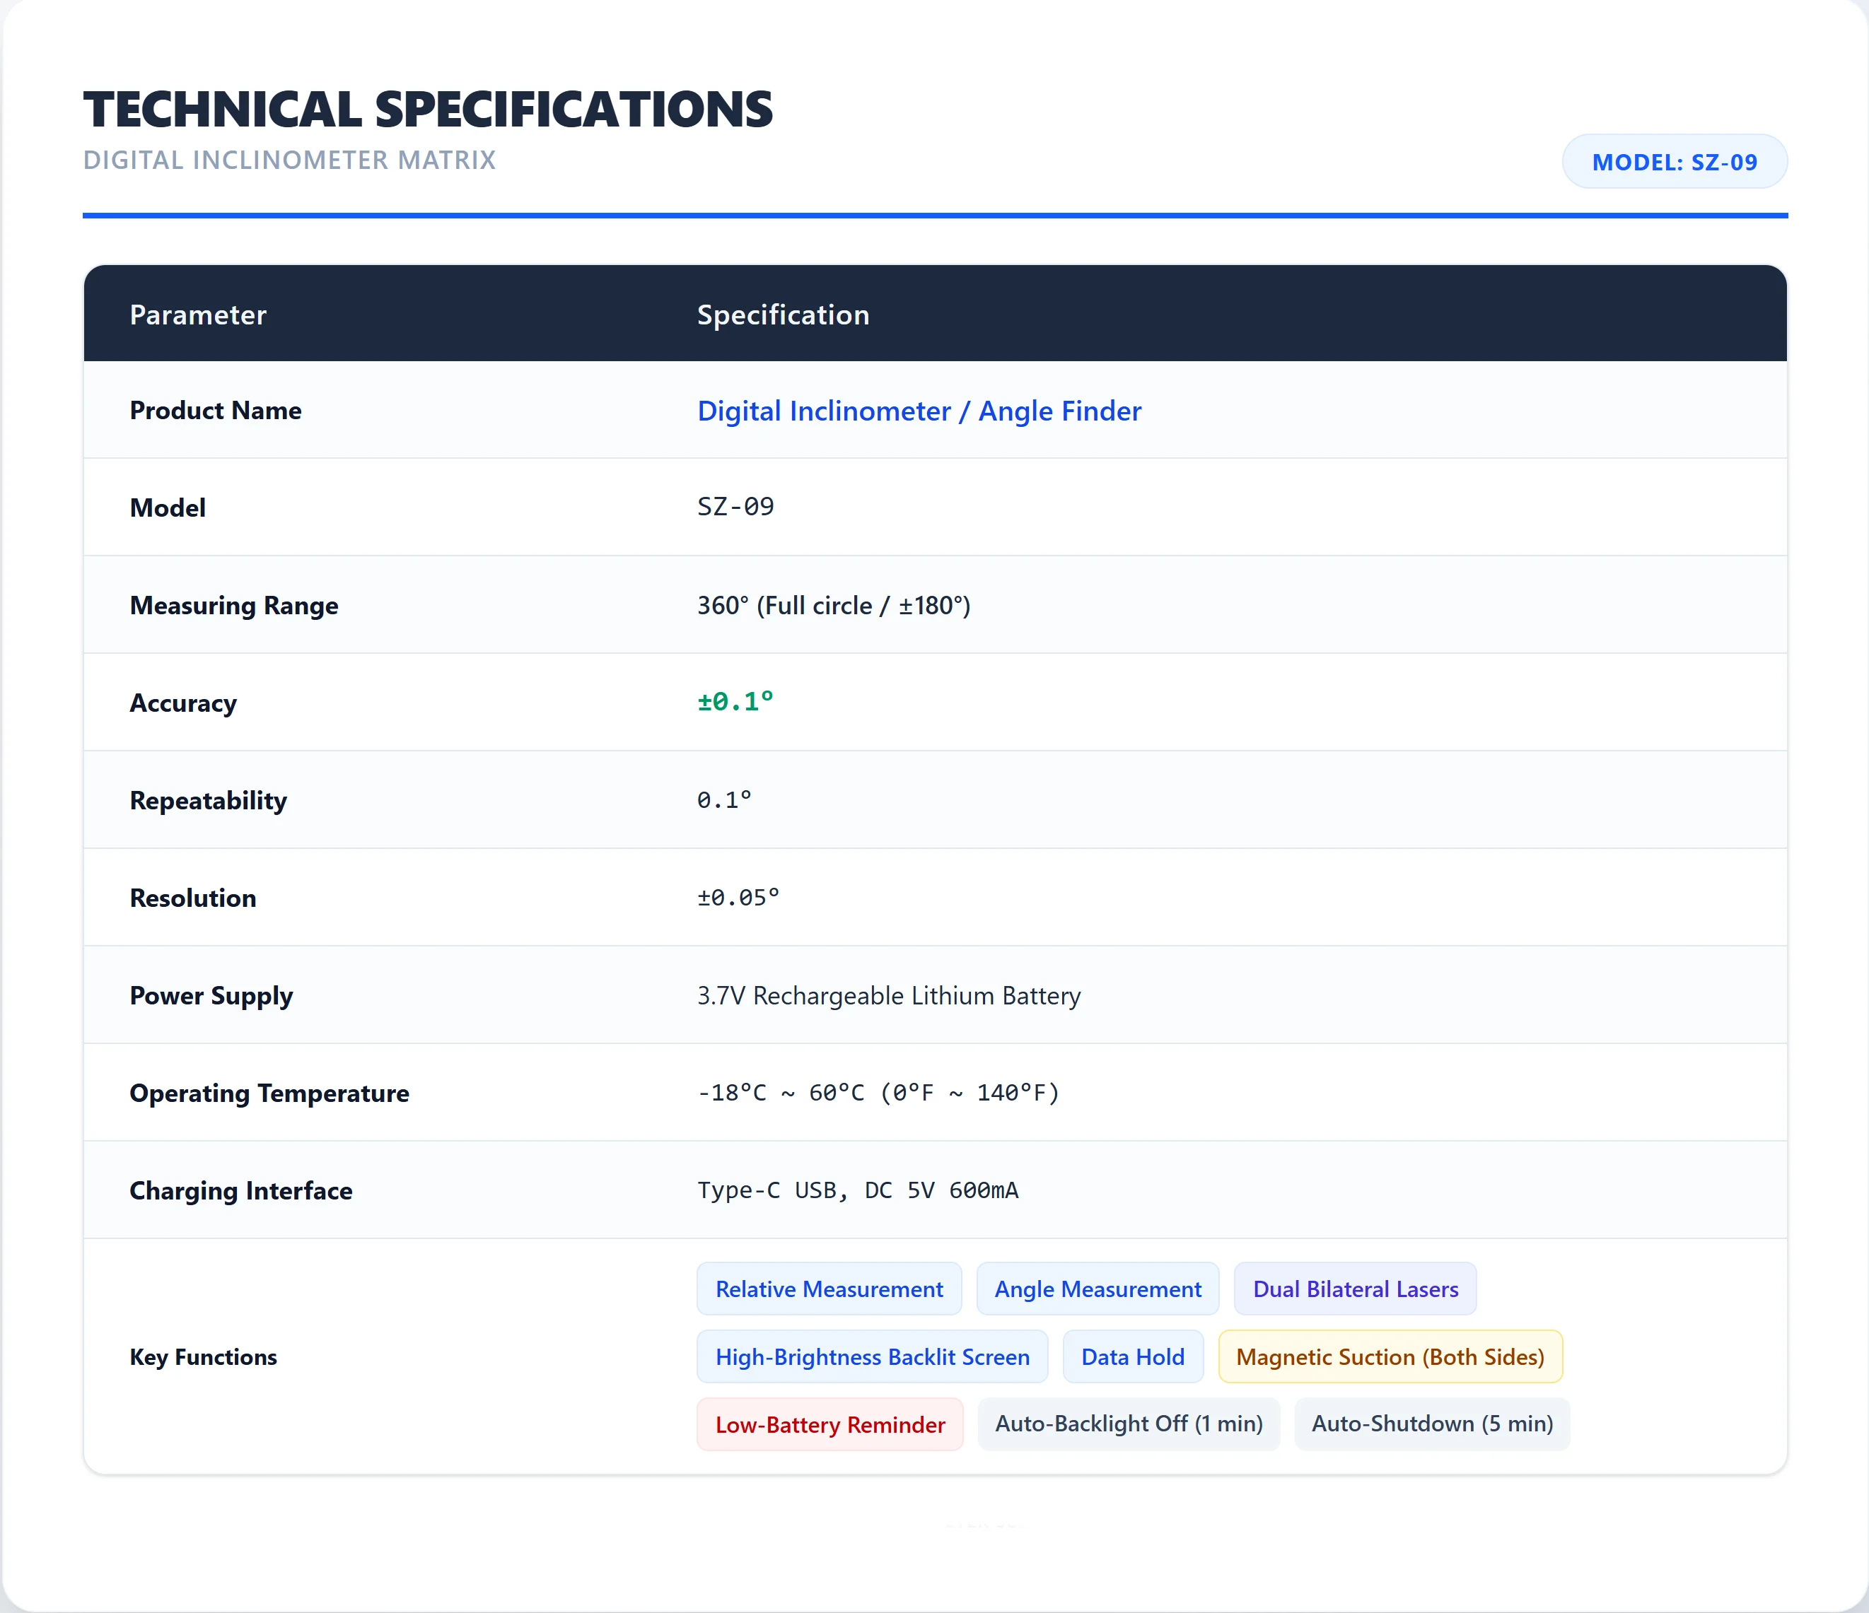Click the Low-Battery Reminder tag
Image resolution: width=1869 pixels, height=1613 pixels.
830,1424
